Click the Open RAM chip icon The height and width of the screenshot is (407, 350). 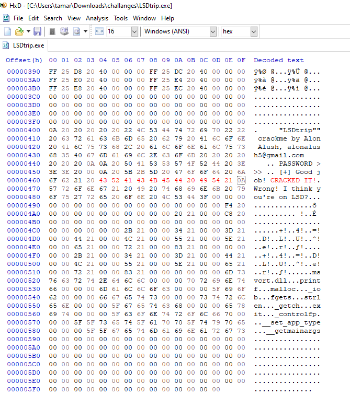pyautogui.click(x=52, y=31)
